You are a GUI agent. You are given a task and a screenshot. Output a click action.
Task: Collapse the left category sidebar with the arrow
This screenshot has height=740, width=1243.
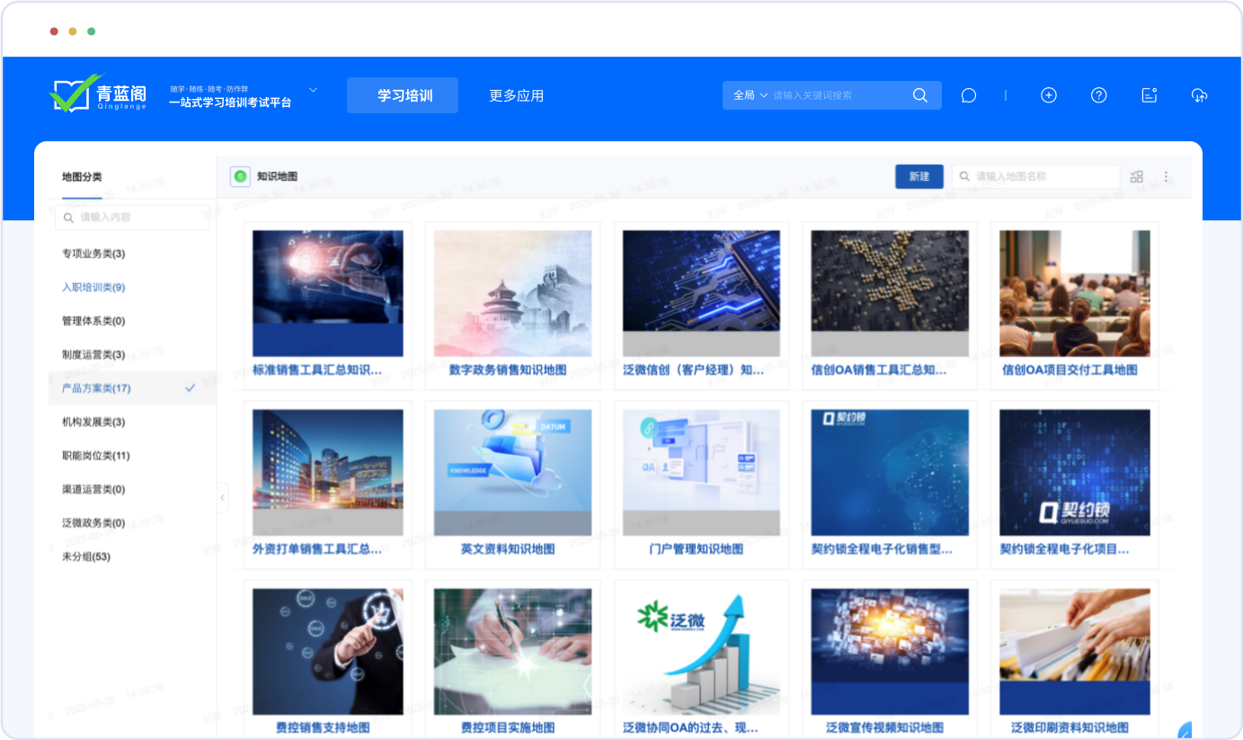point(222,497)
